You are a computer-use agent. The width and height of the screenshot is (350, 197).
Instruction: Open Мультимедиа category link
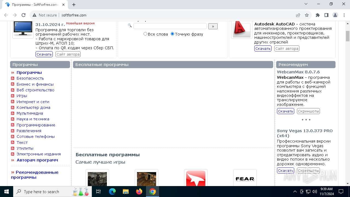[30, 113]
